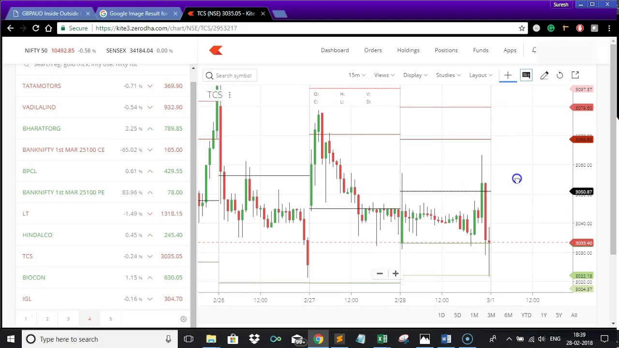The height and width of the screenshot is (348, 619).
Task: Click taskbar microphone search icon
Action: pyautogui.click(x=168, y=339)
